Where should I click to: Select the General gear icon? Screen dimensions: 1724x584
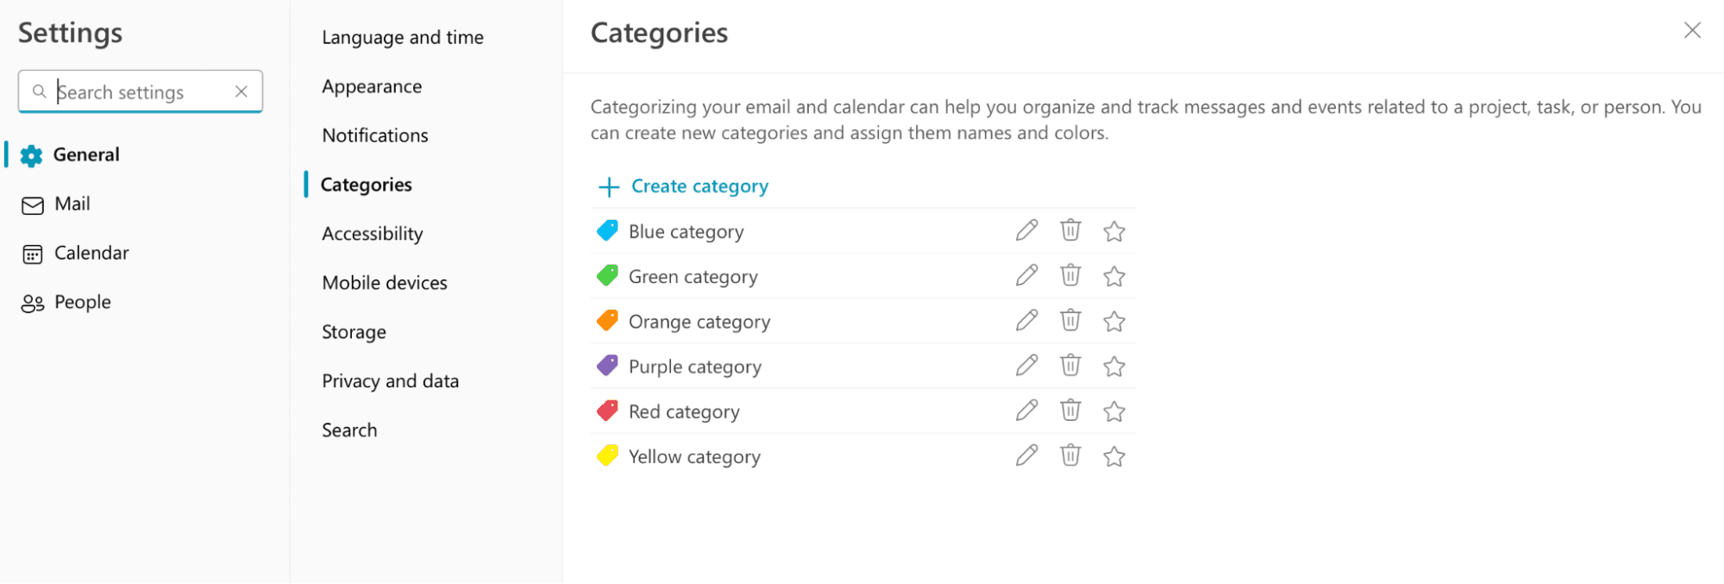(x=31, y=154)
